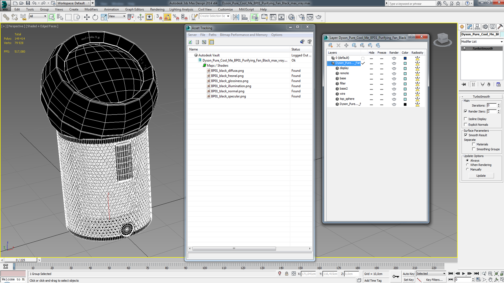Screen dimensions: 504x283
Task: Refresh the Asset Tracking list
Action: coord(190,42)
